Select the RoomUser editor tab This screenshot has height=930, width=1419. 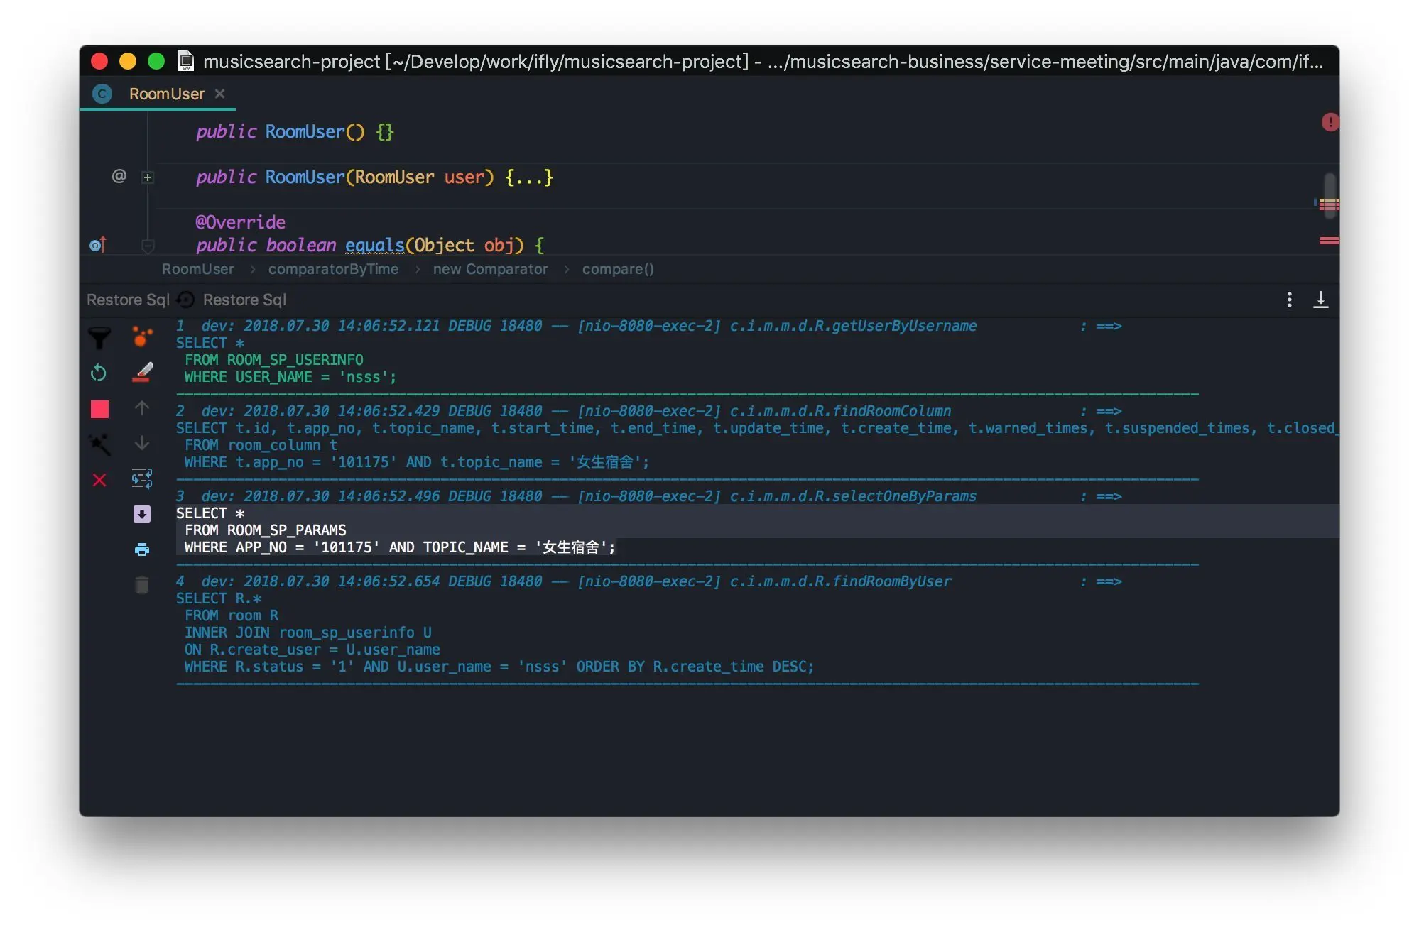[x=166, y=94]
